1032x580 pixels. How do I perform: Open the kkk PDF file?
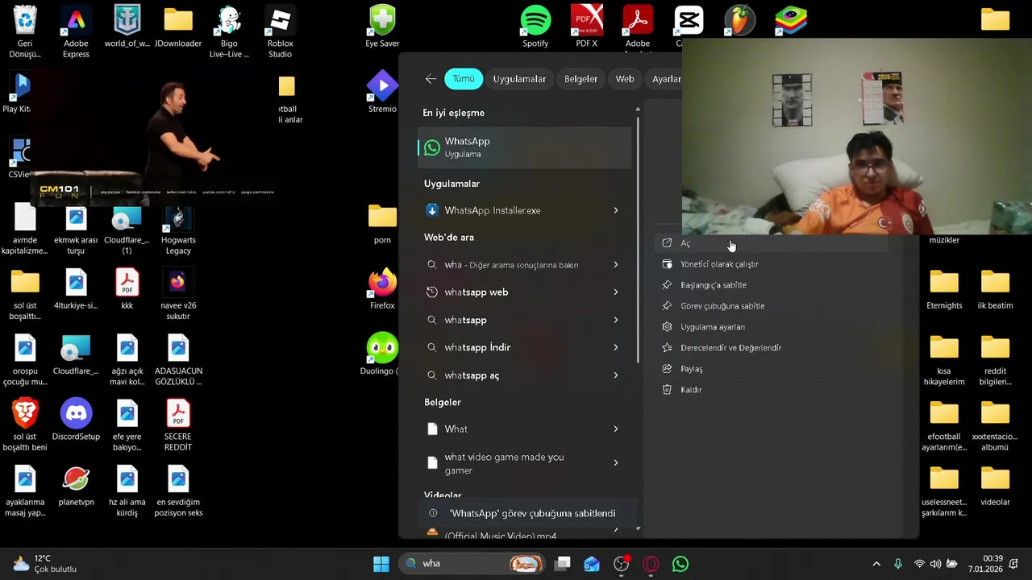point(127,288)
